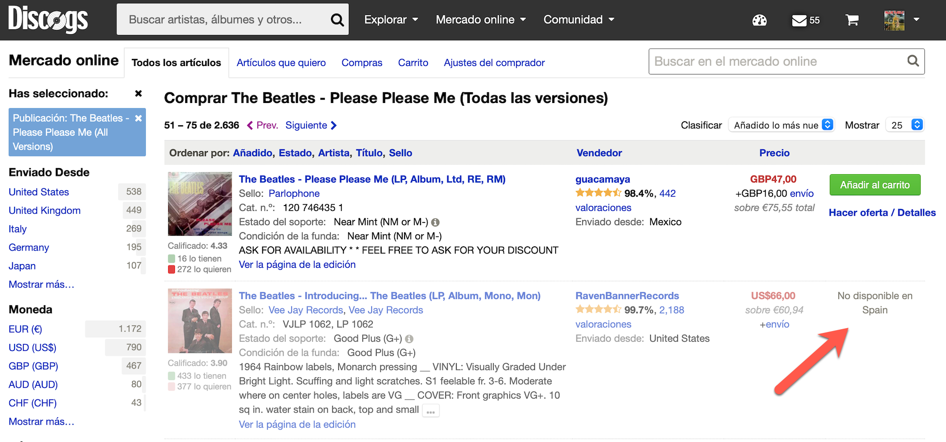
Task: Switch to Artículos que quiero tab
Action: click(x=281, y=63)
